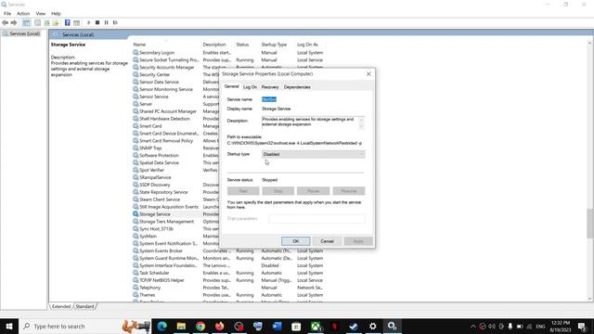594x334 pixels.
Task: Click the Properties toolbar icon
Action: click(37, 22)
